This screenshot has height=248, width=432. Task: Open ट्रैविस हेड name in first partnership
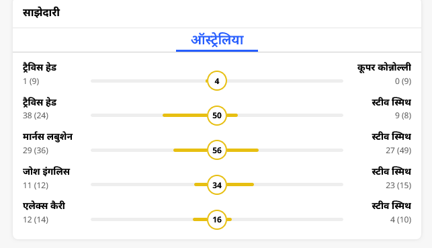[40, 68]
